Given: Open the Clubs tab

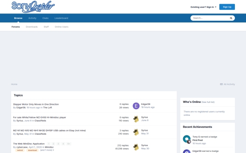Looking at the screenshot, I should click(46, 18).
